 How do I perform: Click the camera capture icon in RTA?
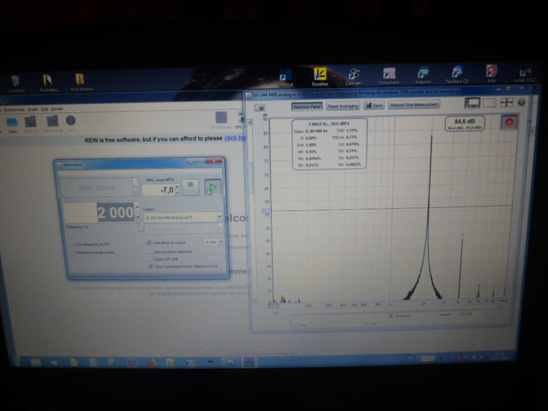point(261,108)
